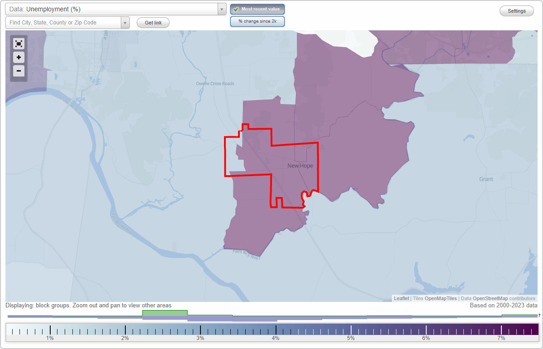Zoom out using the minus map icon
Image resolution: width=543 pixels, height=349 pixels.
[x=19, y=71]
